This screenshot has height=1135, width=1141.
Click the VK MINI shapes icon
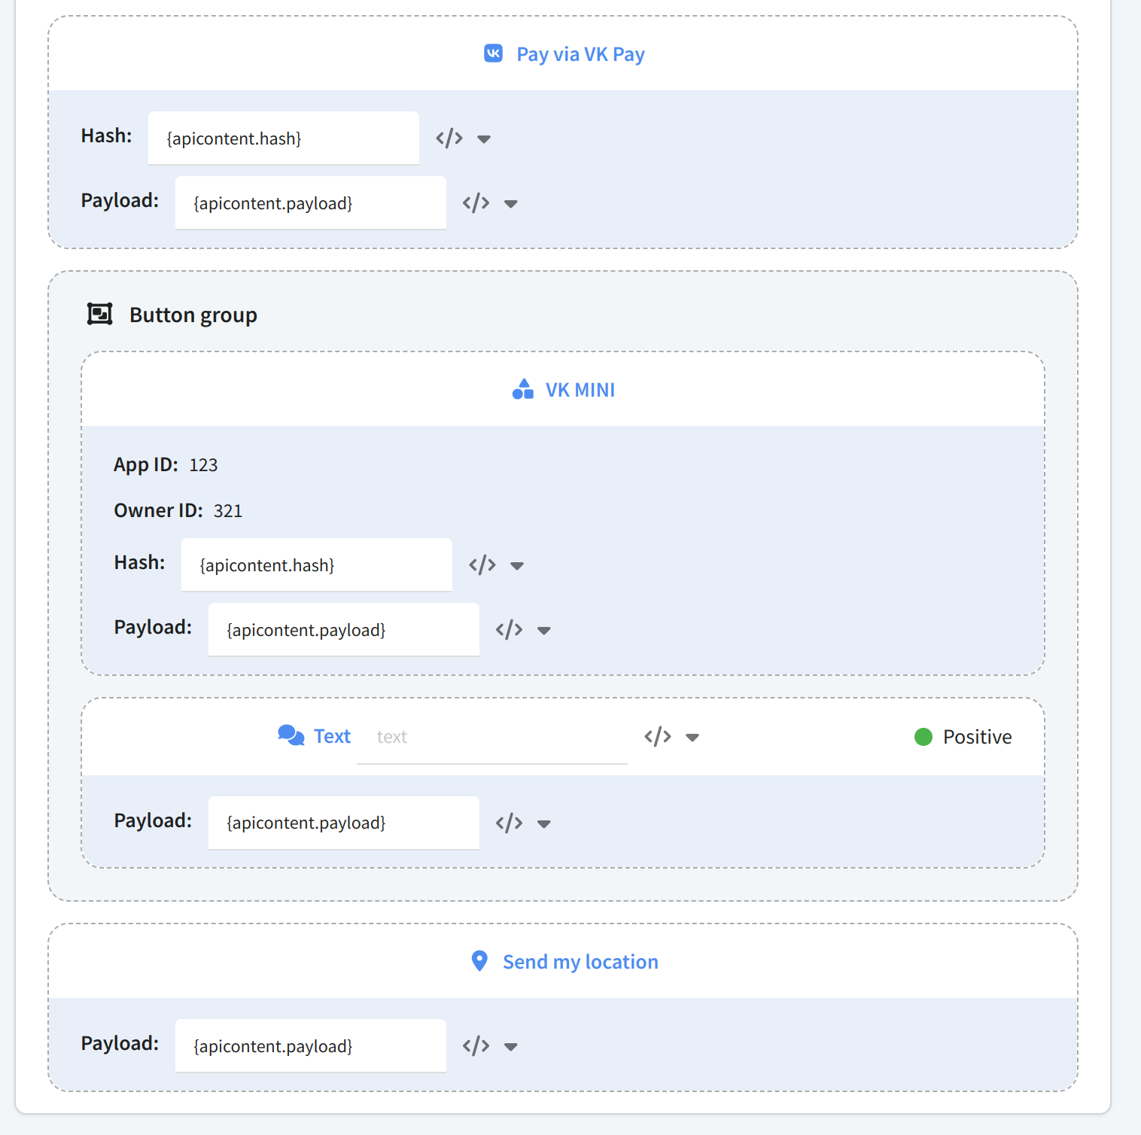(523, 389)
